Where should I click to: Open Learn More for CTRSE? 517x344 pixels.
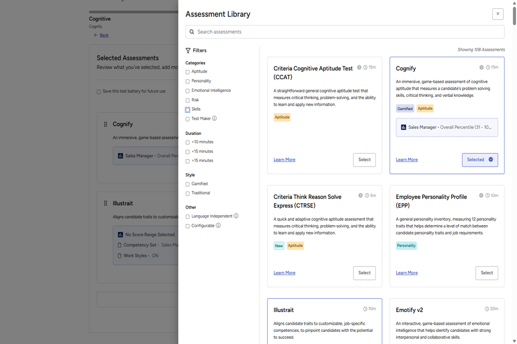pyautogui.click(x=284, y=273)
